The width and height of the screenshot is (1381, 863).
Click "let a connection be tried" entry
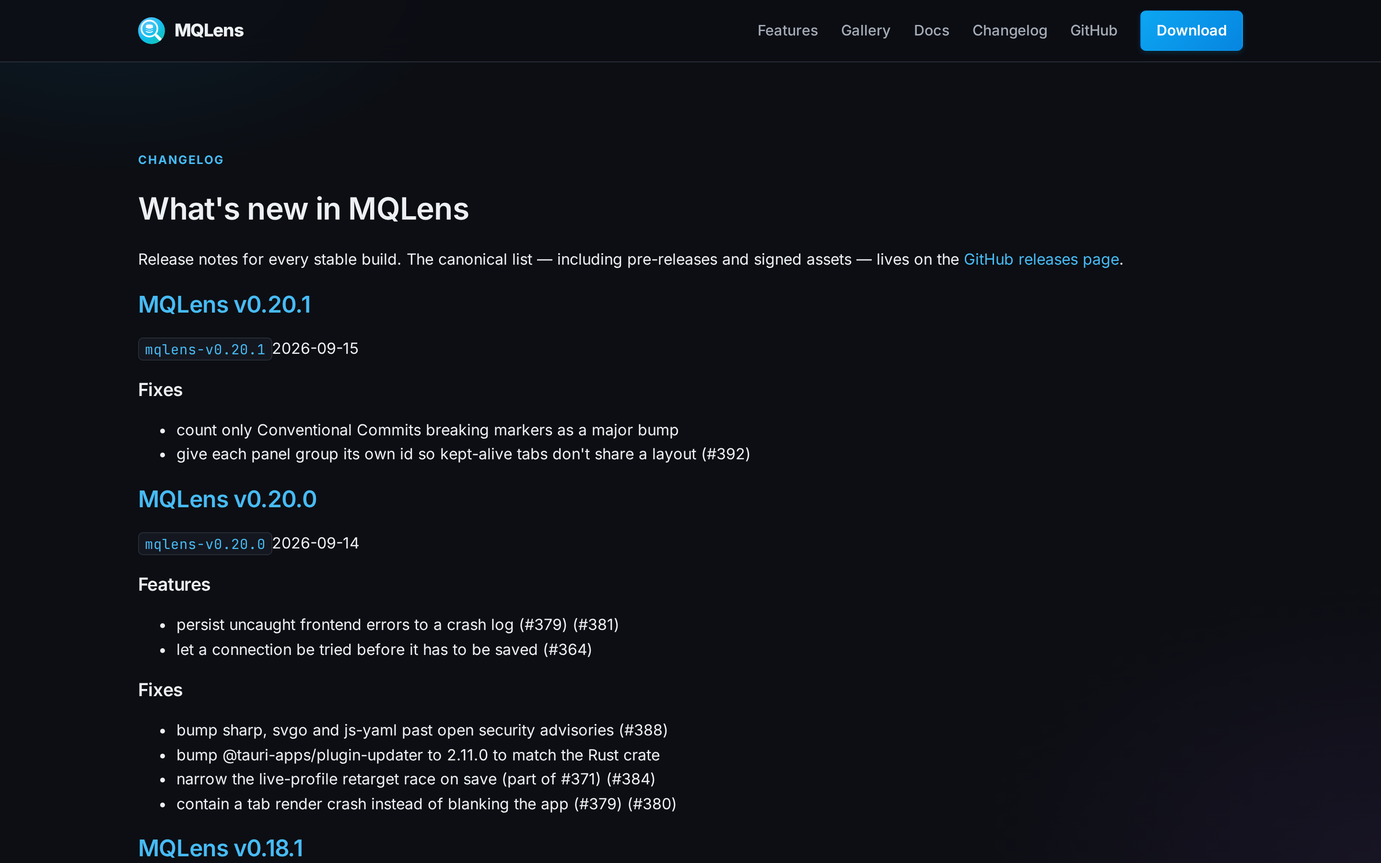[x=384, y=650]
